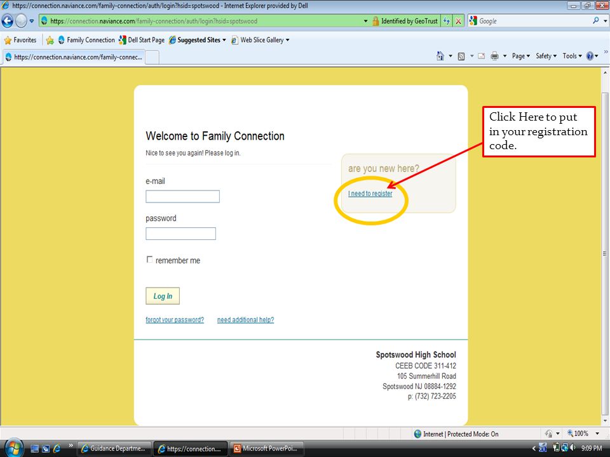Click need additional help link
Viewport: 610px width, 457px height.
[245, 320]
